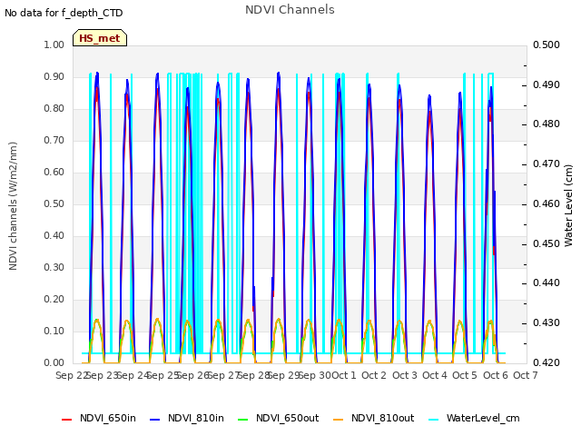This screenshot has height=436, width=581.
Task: Click the Oct 4 date tick label
Action: pyautogui.click(x=435, y=375)
